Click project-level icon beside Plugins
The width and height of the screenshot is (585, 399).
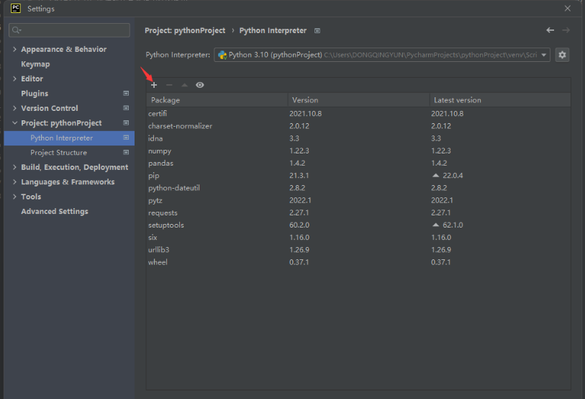tap(126, 94)
